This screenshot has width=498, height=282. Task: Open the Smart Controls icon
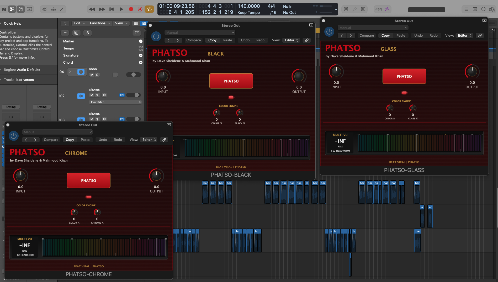(x=45, y=9)
